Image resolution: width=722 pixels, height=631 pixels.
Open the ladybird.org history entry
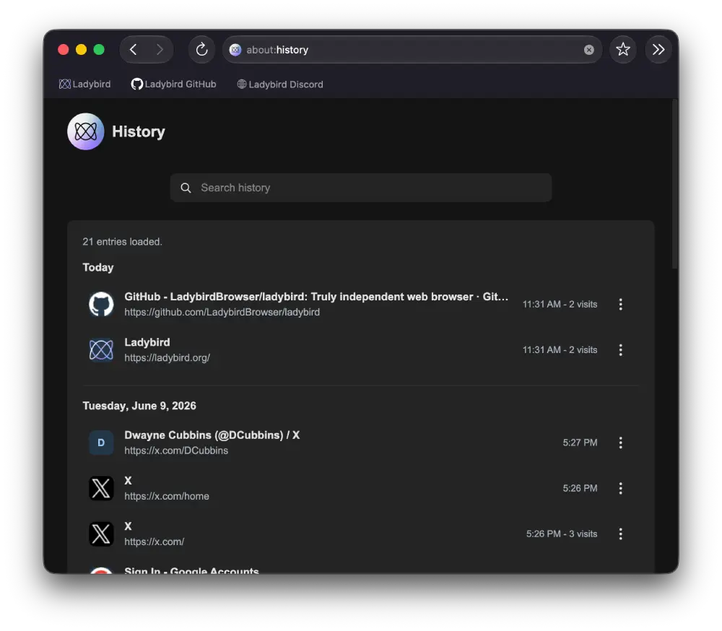pos(360,350)
